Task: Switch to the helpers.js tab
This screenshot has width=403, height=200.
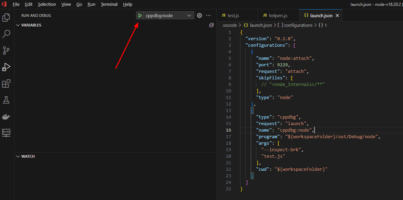Action: click(x=278, y=15)
